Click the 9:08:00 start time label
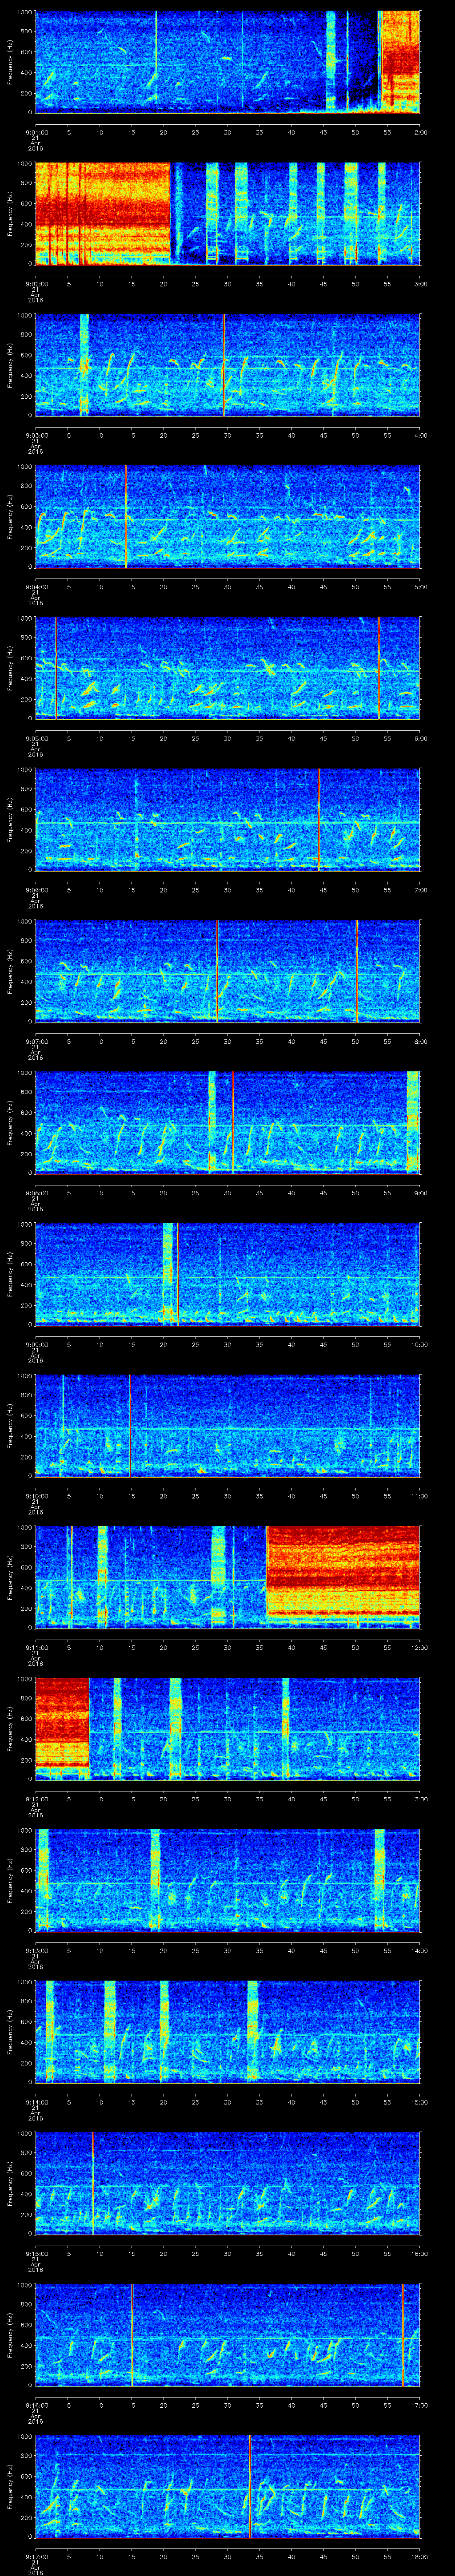455x2576 pixels. tap(36, 1193)
